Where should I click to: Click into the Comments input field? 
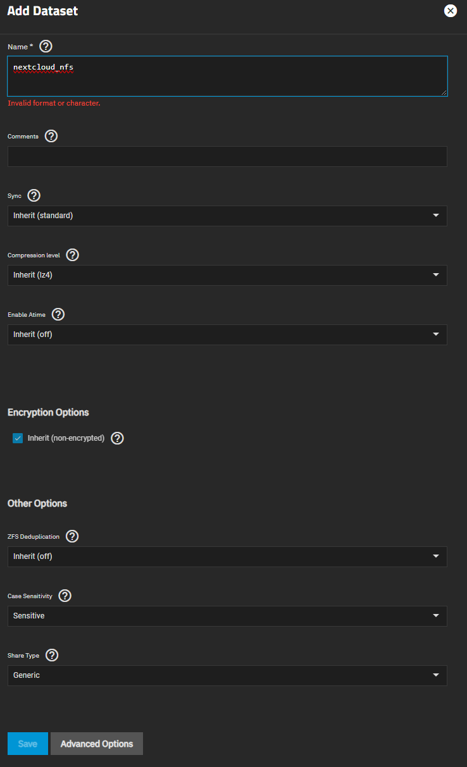[227, 156]
